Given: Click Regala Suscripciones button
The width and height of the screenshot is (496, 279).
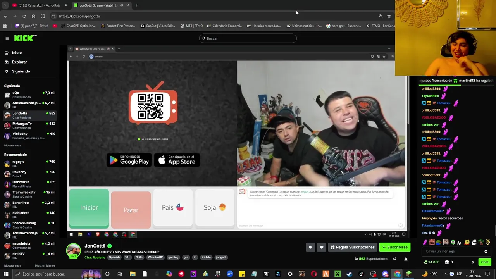Looking at the screenshot, I should point(353,247).
